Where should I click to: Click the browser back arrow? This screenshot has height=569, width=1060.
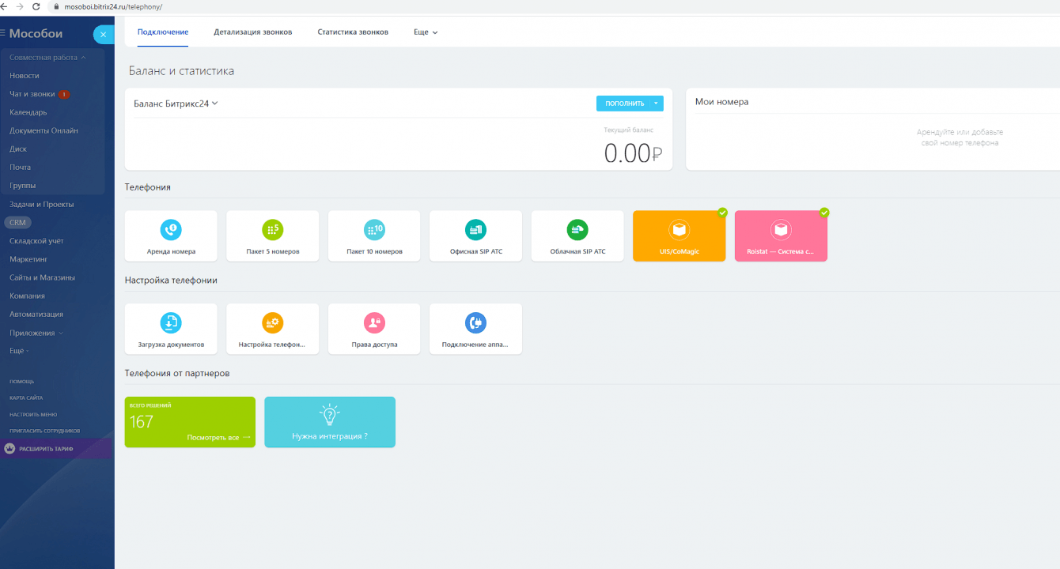tap(5, 6)
